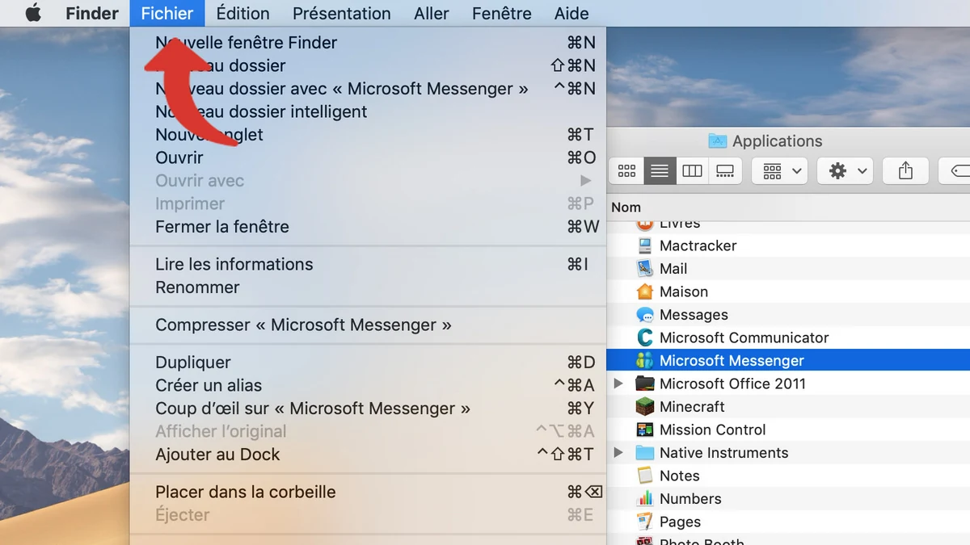This screenshot has width=970, height=545.
Task: Open the Share menu in the toolbar
Action: click(x=905, y=170)
